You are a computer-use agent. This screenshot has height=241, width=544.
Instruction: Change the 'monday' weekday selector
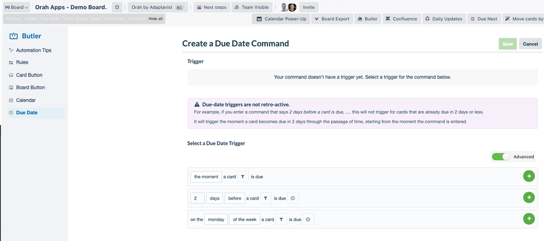click(216, 219)
